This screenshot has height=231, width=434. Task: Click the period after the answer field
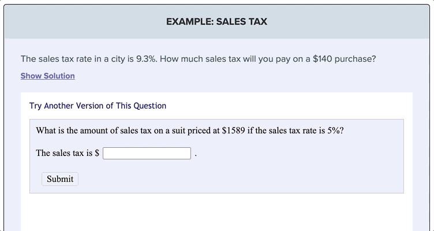pos(196,154)
